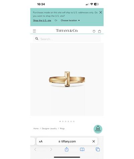Image resolution: width=134 pixels, height=159 pixels.
Task: Open the Contact concierge bell button
Action: (x=98, y=129)
